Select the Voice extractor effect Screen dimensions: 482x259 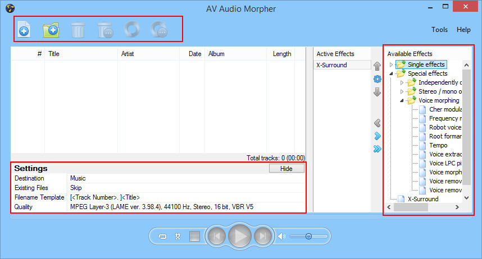pyautogui.click(x=445, y=154)
